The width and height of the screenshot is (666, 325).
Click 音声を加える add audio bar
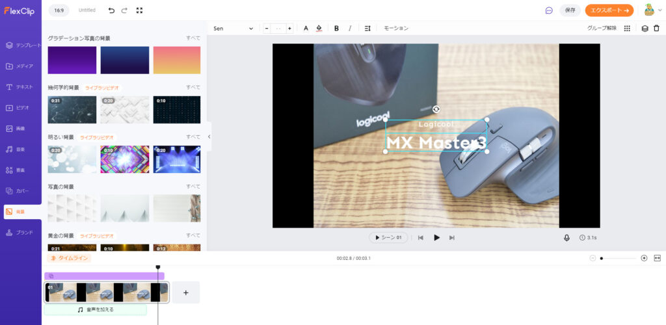coord(96,310)
